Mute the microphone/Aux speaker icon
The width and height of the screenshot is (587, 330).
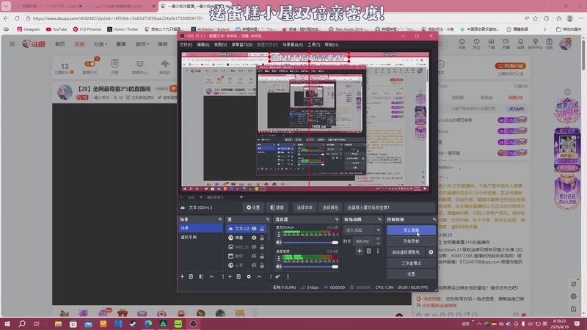(x=279, y=243)
